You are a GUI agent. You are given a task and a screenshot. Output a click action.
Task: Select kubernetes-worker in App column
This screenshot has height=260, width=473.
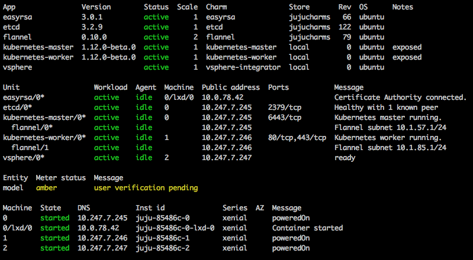(38, 57)
